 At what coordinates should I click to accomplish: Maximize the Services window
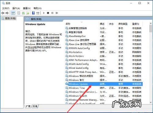140,3
